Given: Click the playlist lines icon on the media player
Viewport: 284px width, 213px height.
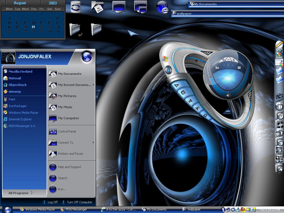Looking at the screenshot, I should coord(239,68).
